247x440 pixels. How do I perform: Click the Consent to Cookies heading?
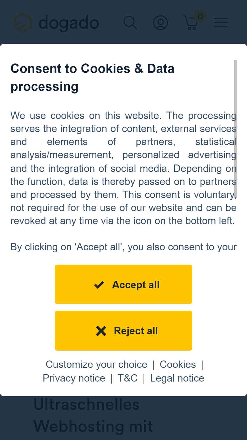tap(92, 77)
